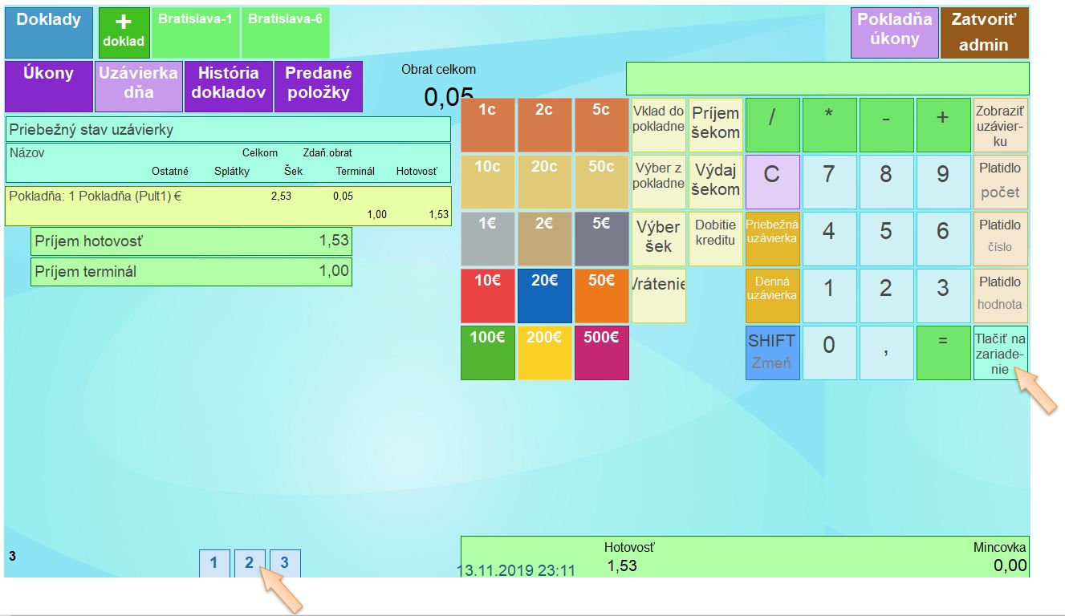Viewport: 1065px width, 616px height.
Task: Click the Vklad do pokladne button
Action: pyautogui.click(x=658, y=125)
